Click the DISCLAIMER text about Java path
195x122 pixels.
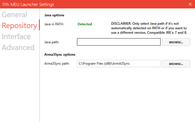coord(149,28)
